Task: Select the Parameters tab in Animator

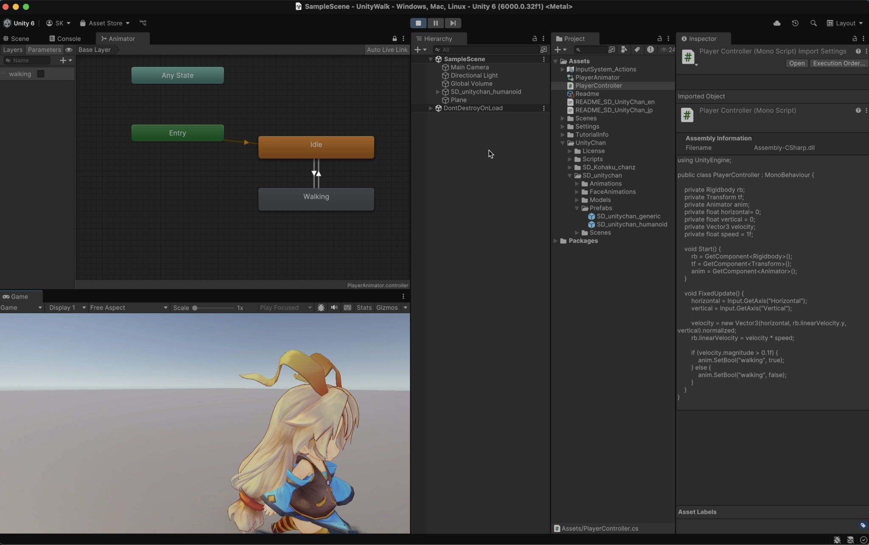Action: (45, 50)
